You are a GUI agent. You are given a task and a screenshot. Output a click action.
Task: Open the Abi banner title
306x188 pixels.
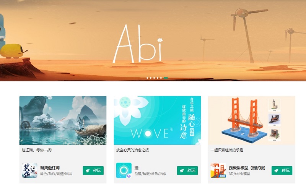(x=138, y=44)
